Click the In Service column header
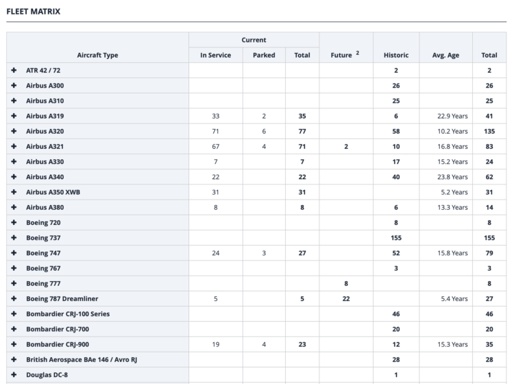Screen dimensions: 514x384 pos(215,55)
